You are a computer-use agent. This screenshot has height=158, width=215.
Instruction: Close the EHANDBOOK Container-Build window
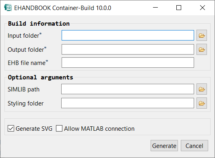point(203,8)
